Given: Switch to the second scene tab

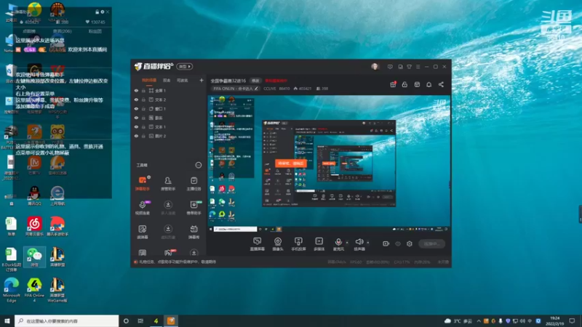Looking at the screenshot, I should pyautogui.click(x=167, y=80).
